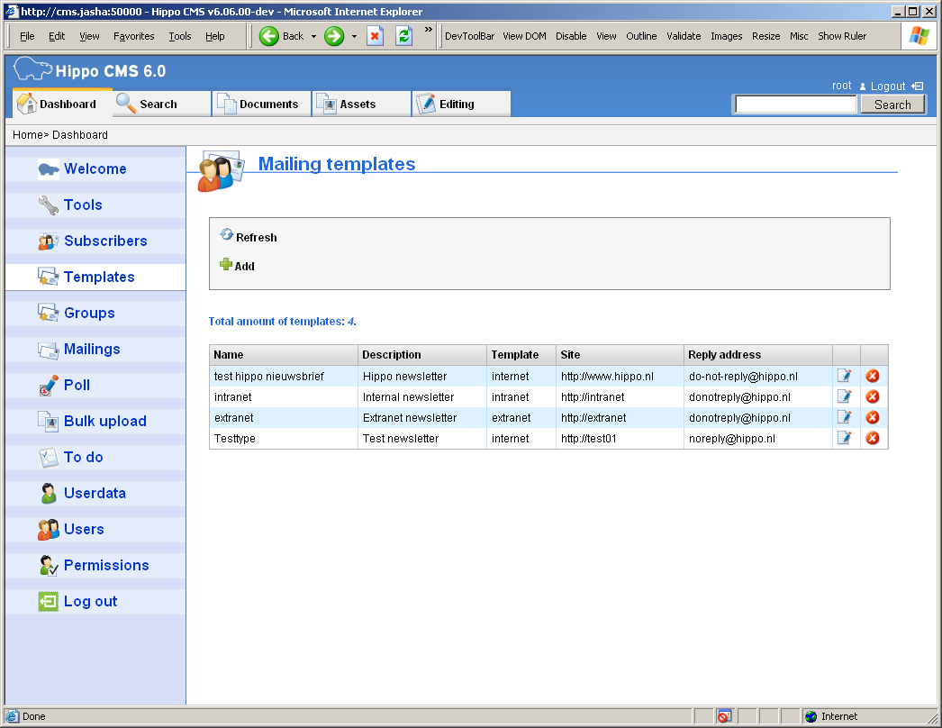This screenshot has height=728, width=942.
Task: Switch to the Documents tab
Action: tap(261, 105)
